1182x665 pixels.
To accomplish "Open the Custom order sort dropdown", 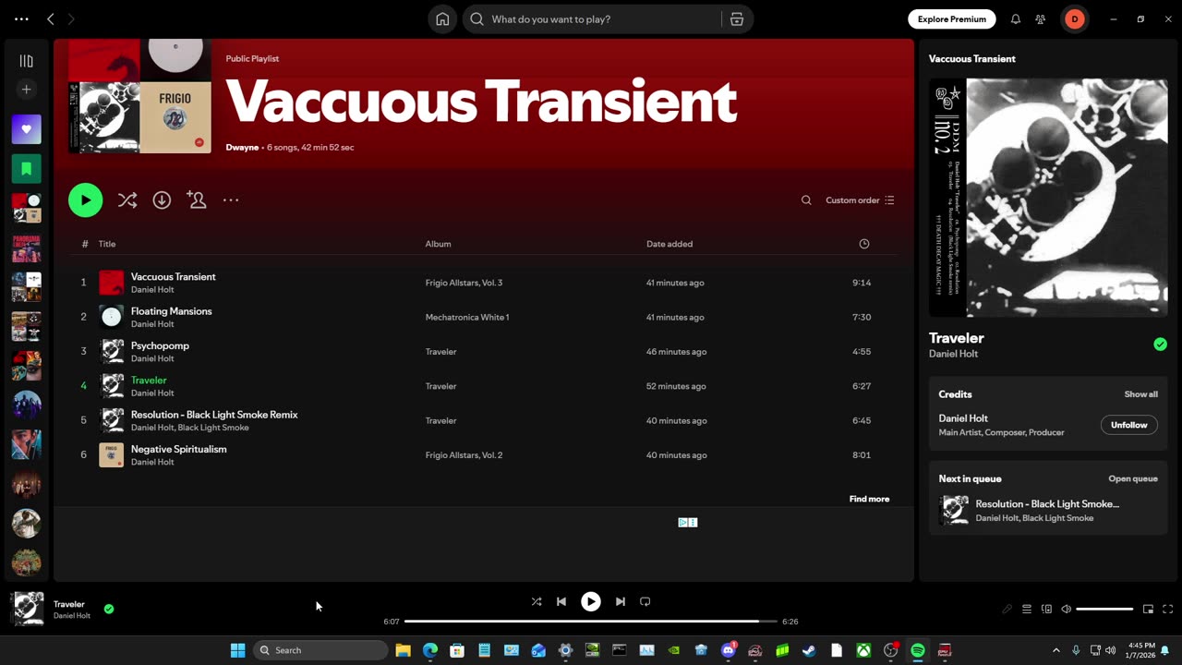I will [860, 200].
